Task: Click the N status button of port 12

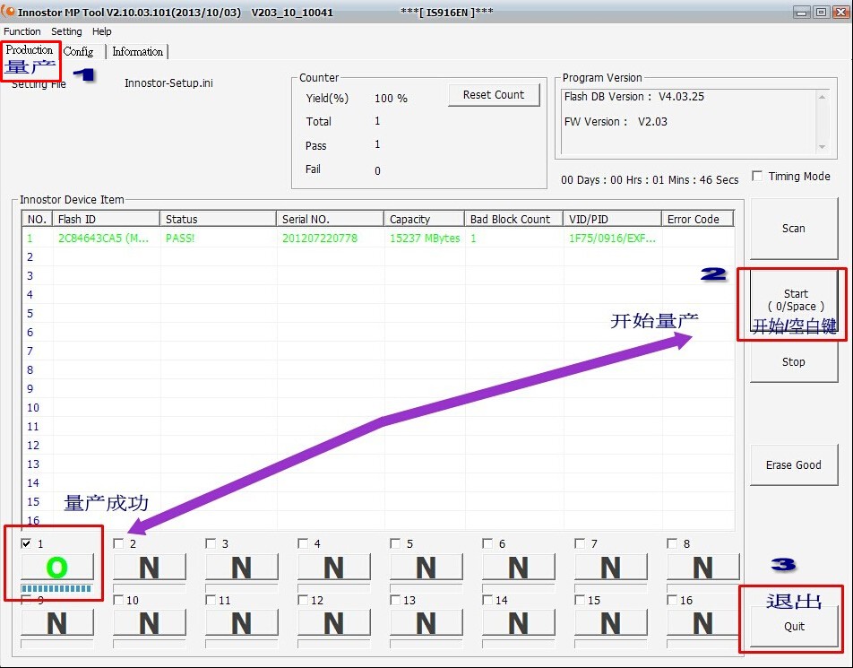Action: 334,623
